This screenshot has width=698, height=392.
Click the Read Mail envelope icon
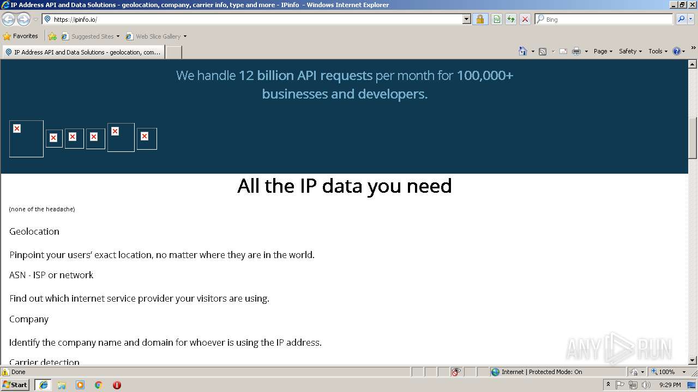(563, 51)
